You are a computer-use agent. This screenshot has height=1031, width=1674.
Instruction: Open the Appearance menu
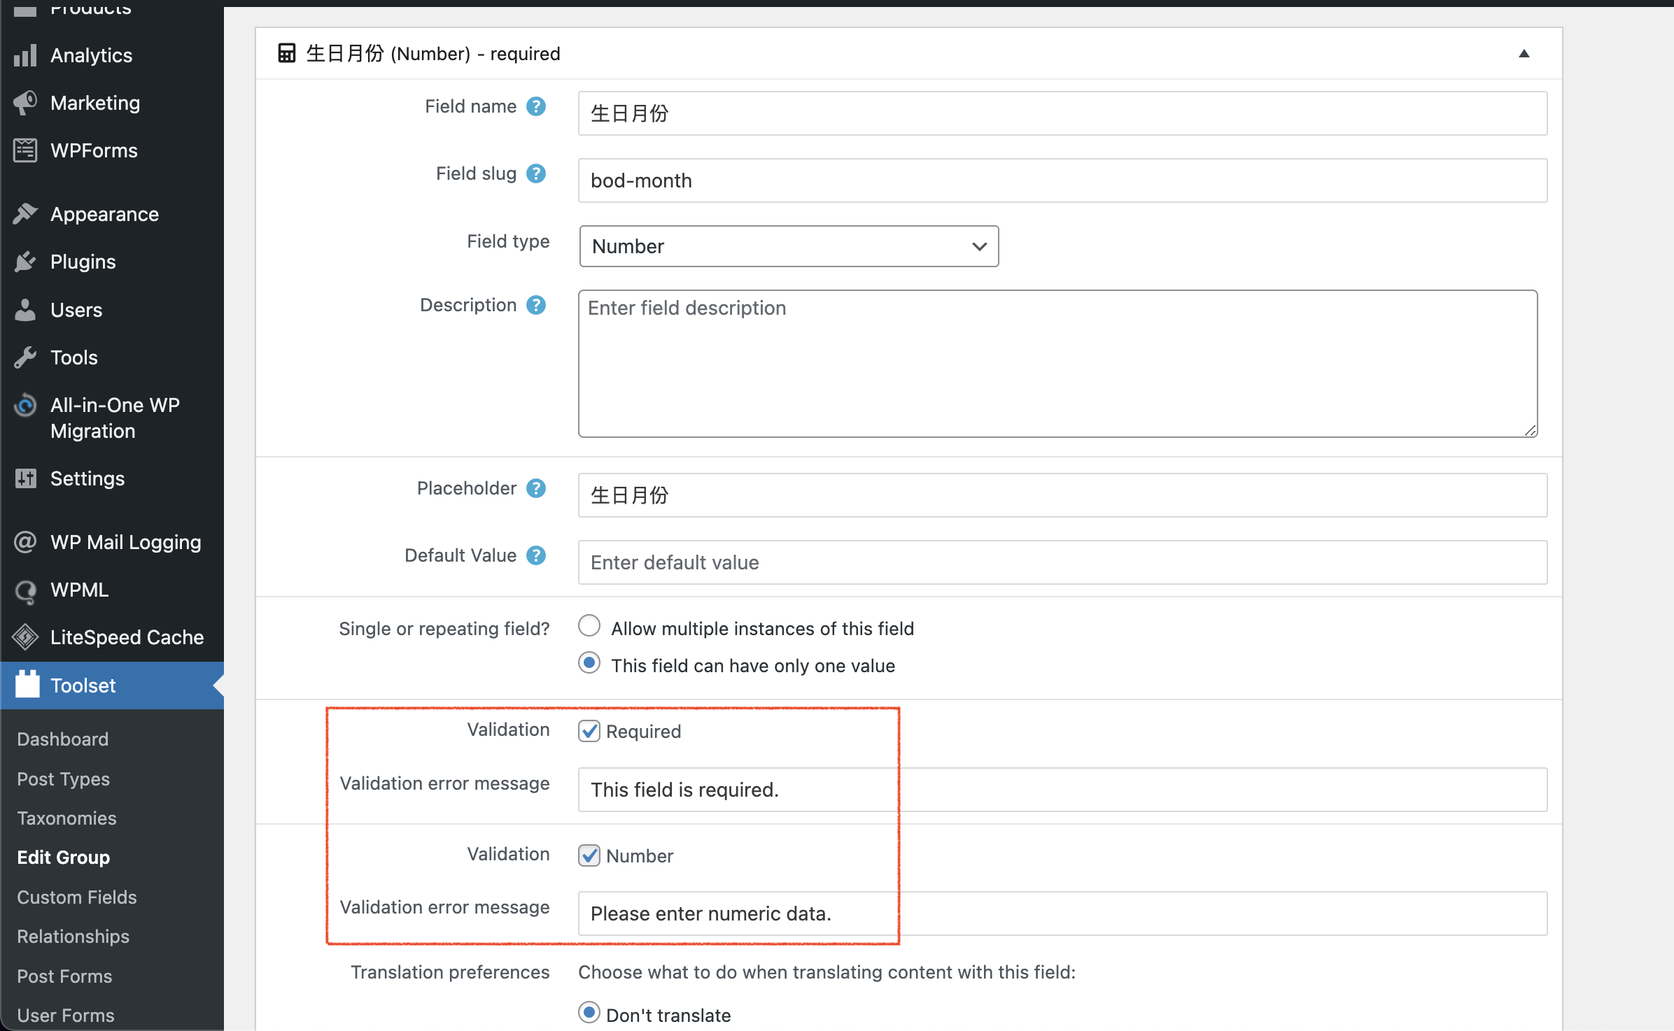(112, 214)
